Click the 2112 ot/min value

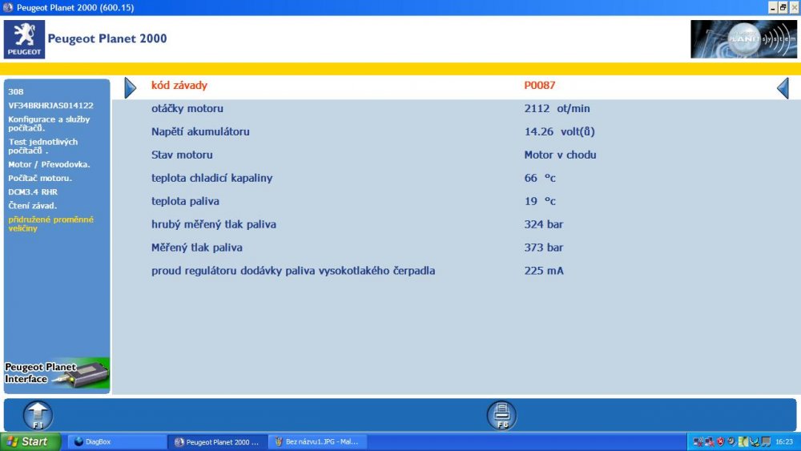pyautogui.click(x=557, y=108)
